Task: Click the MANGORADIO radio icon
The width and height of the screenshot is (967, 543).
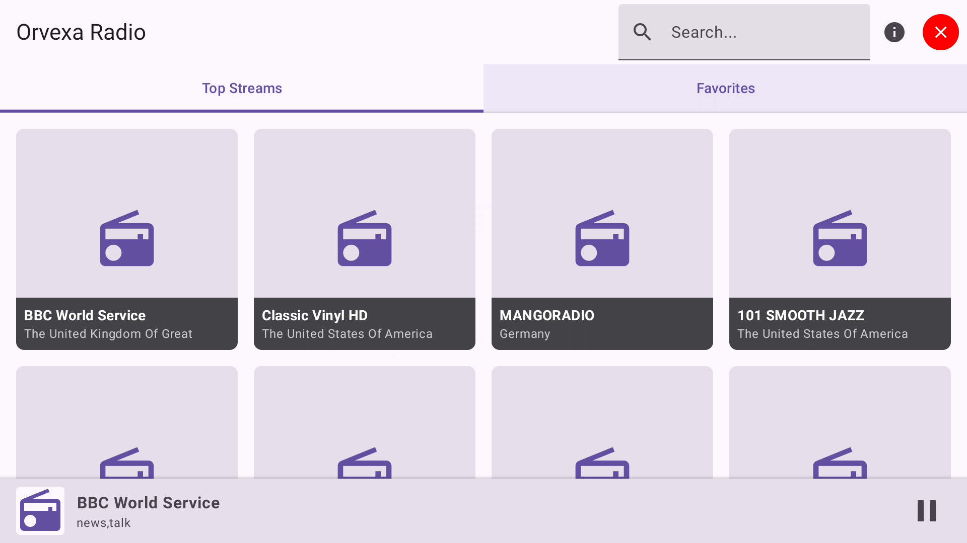Action: (602, 238)
